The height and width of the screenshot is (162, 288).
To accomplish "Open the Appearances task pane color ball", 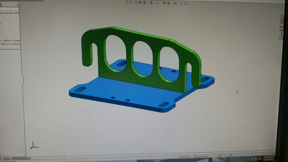I will pos(281,34).
